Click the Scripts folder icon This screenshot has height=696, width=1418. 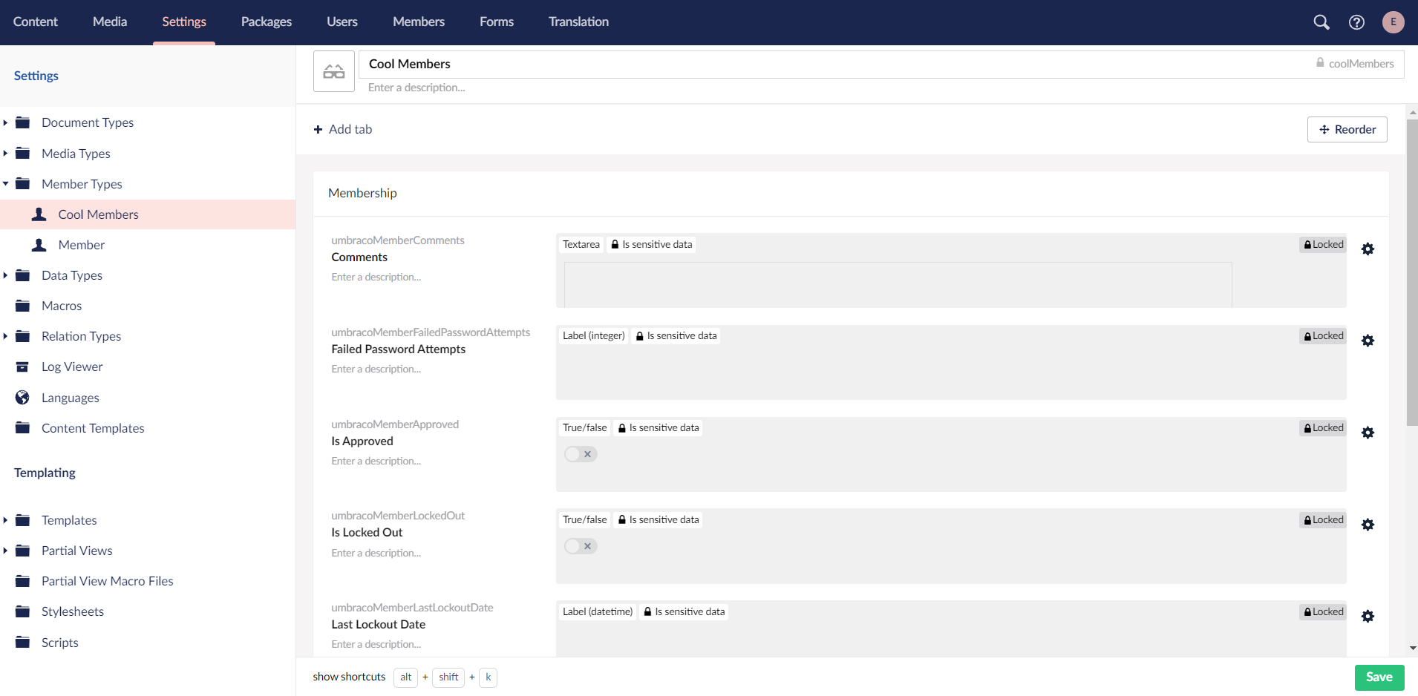[x=23, y=643]
